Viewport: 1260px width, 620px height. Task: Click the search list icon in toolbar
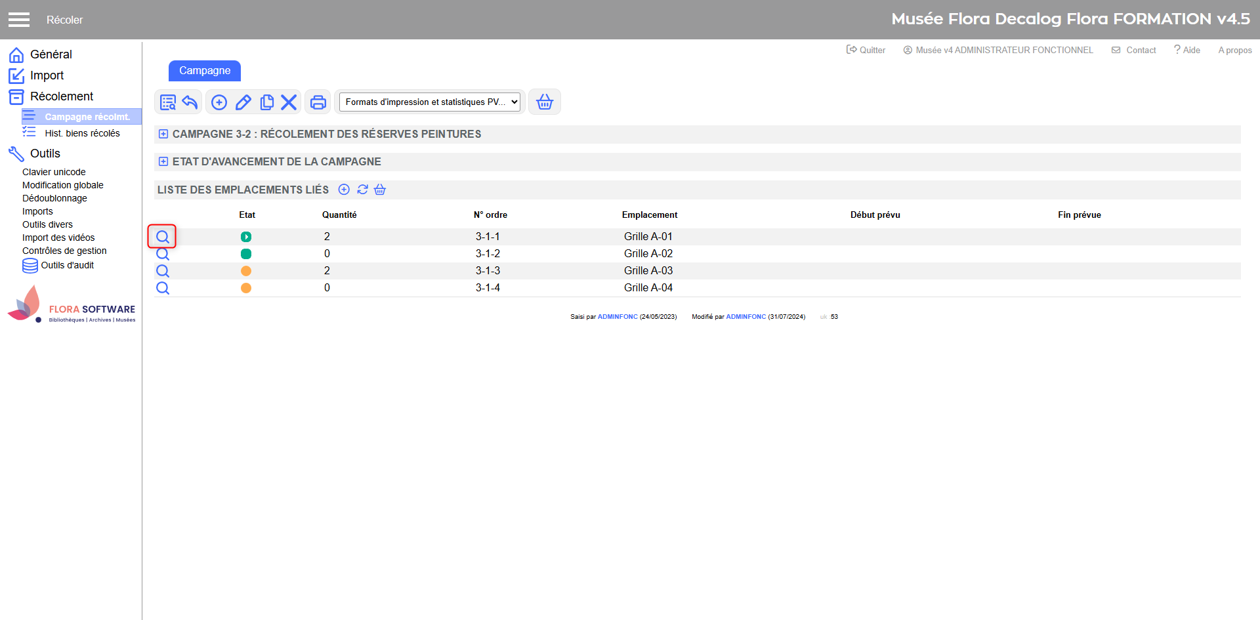[168, 102]
